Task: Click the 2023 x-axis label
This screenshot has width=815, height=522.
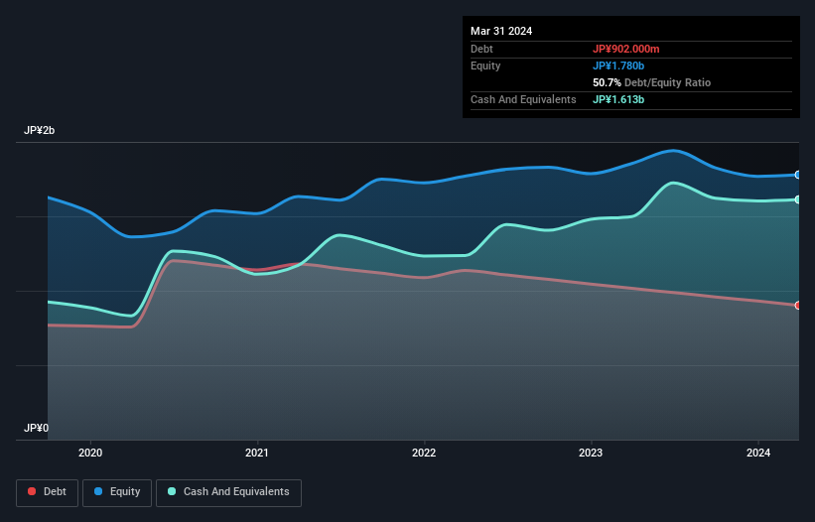Action: [x=591, y=453]
